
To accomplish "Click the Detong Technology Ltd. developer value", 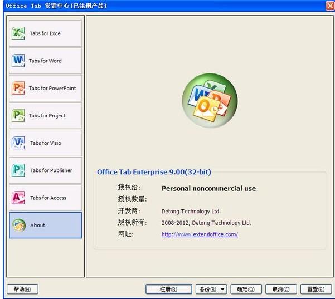I will click(x=191, y=211).
